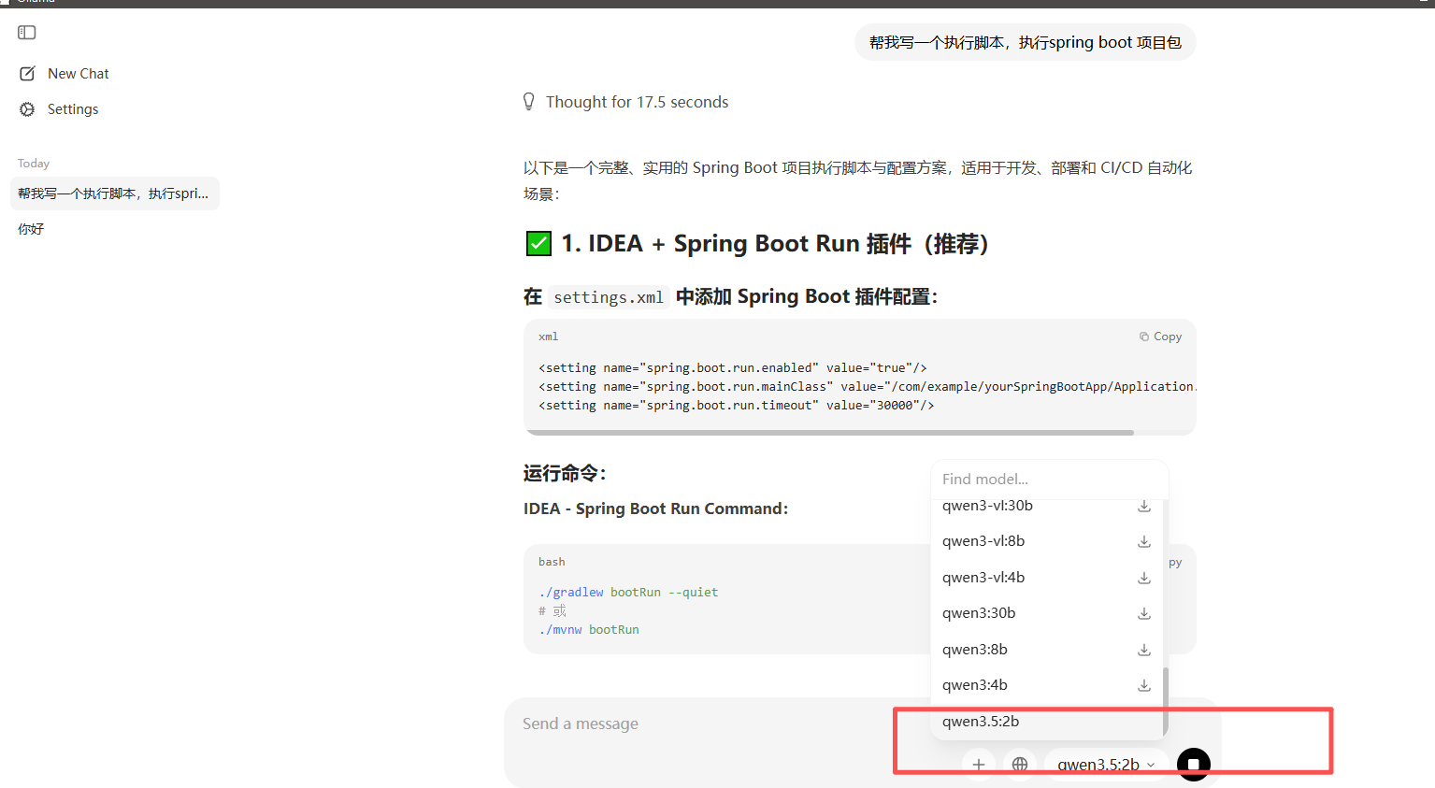Expand the Thought for 17.5 seconds section
This screenshot has height=788, width=1435.
(x=625, y=102)
